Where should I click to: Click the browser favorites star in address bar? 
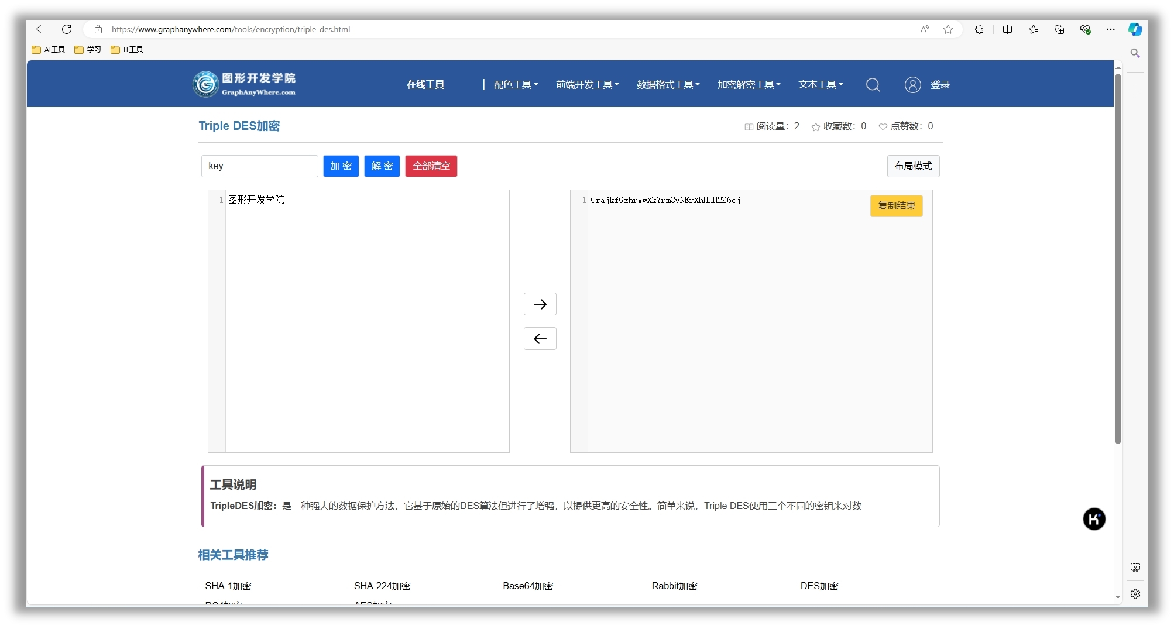pyautogui.click(x=948, y=29)
